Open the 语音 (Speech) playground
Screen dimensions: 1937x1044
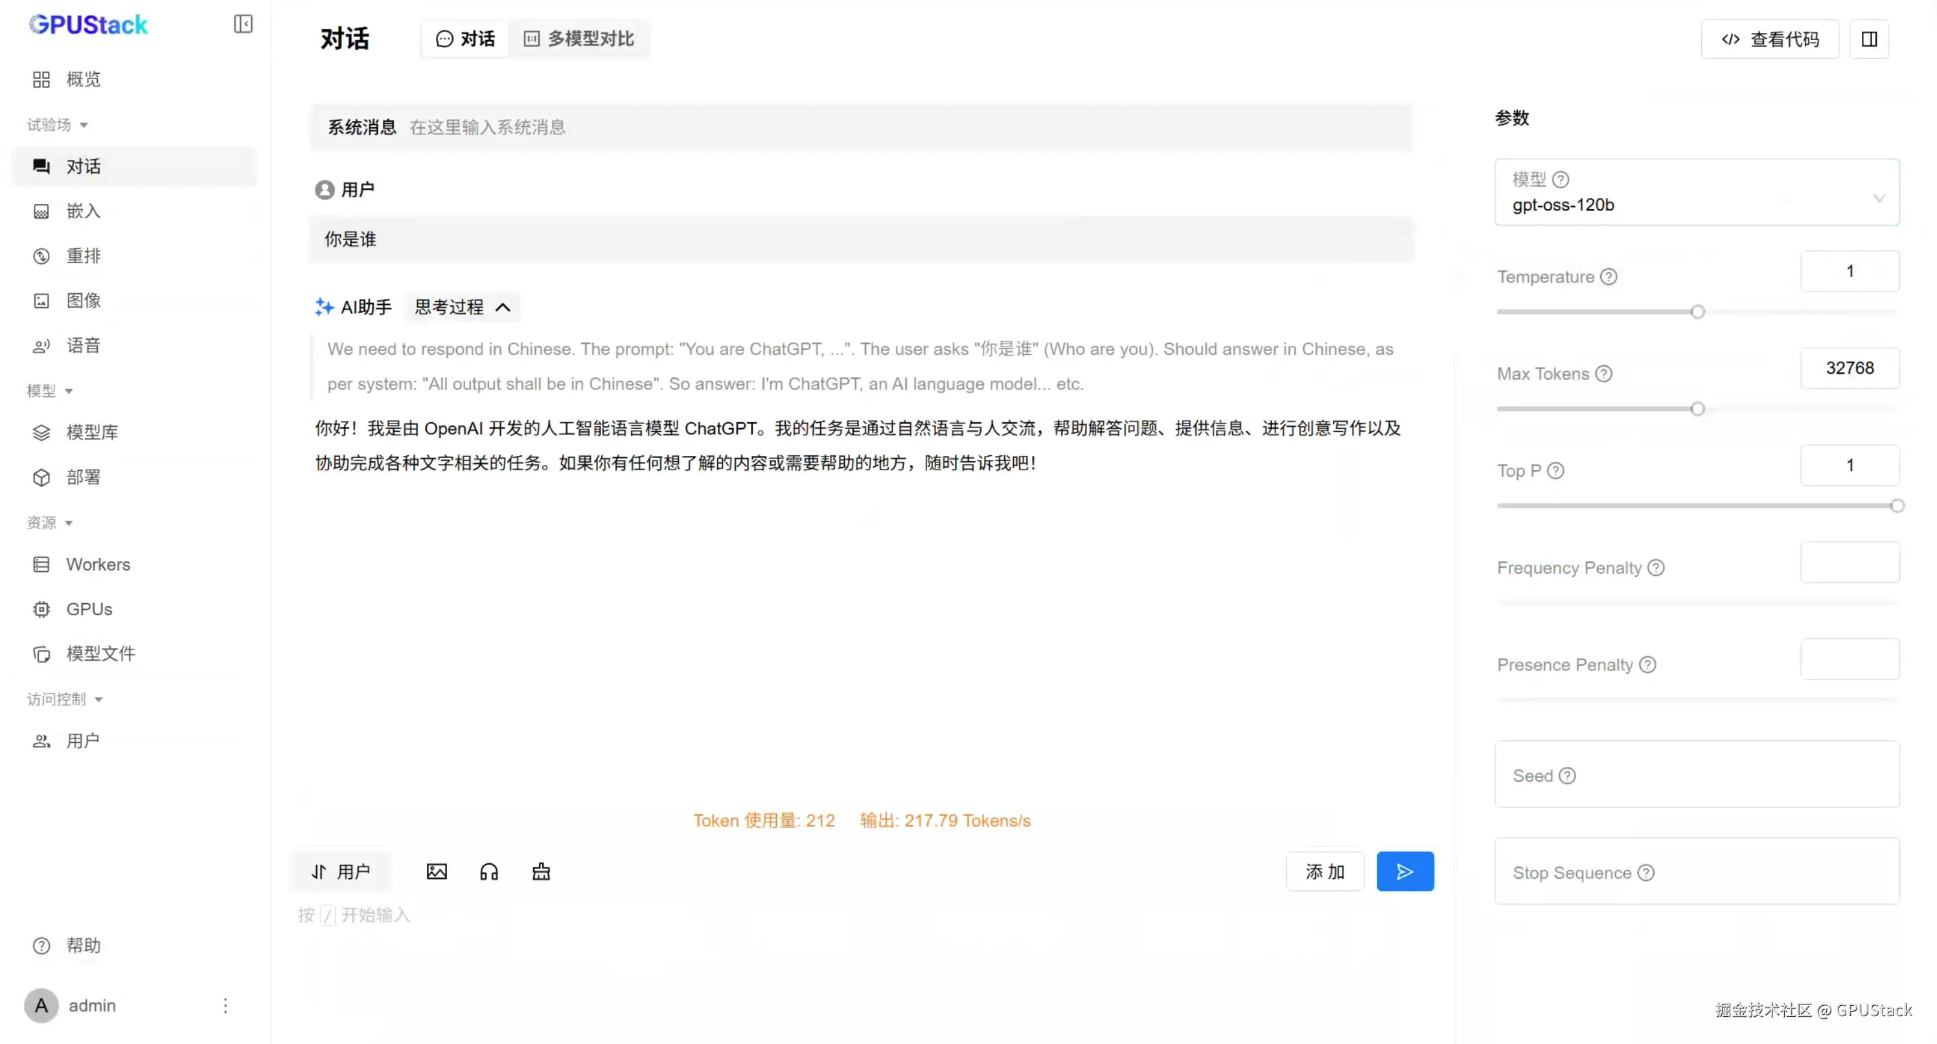pos(83,345)
